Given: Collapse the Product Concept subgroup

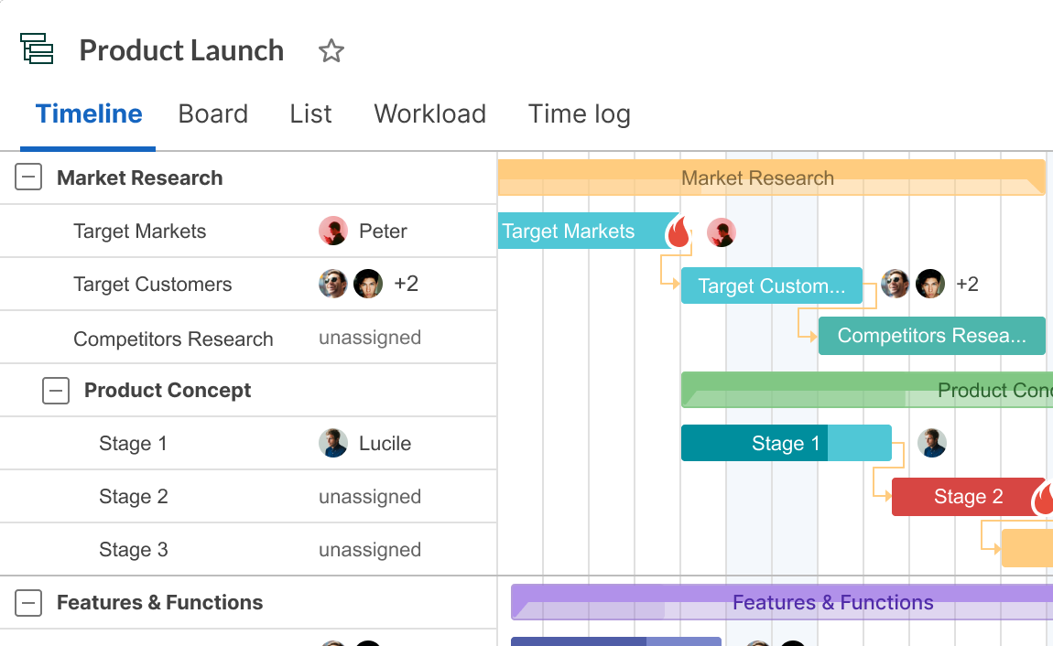Looking at the screenshot, I should point(56,391).
